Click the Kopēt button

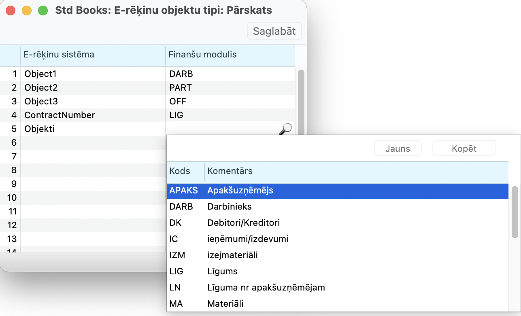(x=464, y=148)
